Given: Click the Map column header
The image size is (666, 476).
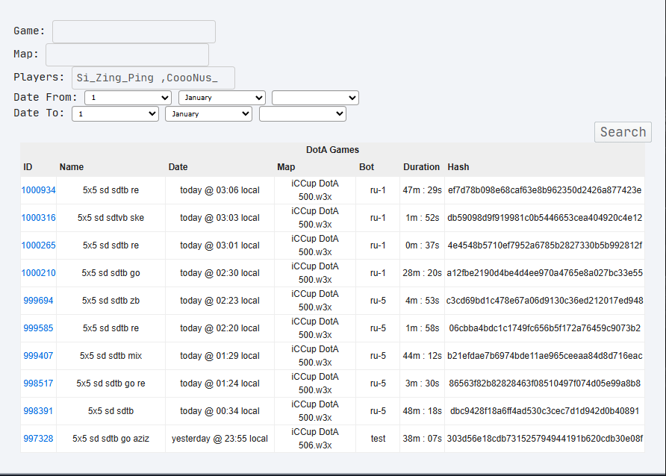Looking at the screenshot, I should [x=286, y=166].
